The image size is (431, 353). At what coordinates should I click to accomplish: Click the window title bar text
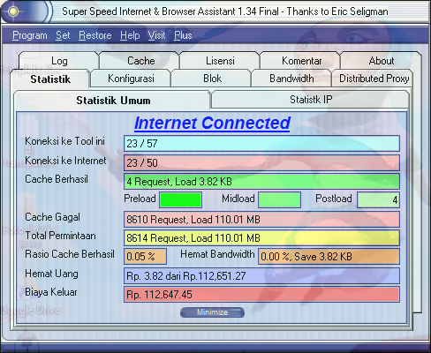pos(225,11)
